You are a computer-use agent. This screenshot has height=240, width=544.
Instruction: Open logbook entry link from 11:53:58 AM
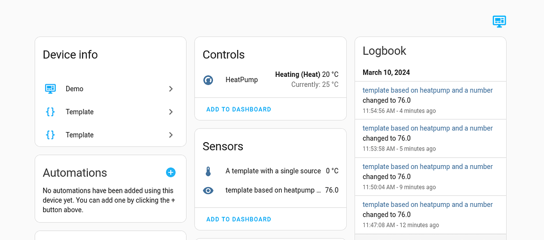(x=427, y=128)
